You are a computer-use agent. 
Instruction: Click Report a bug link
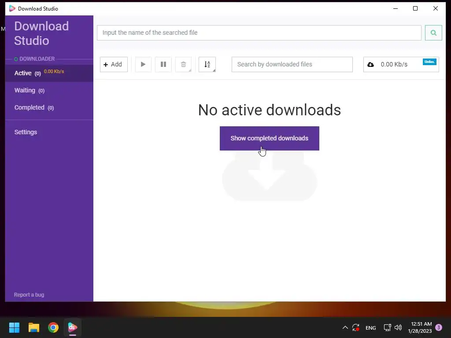[29, 294]
